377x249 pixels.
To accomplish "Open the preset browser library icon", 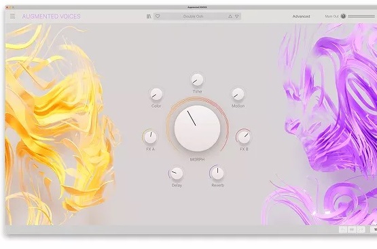I will (x=149, y=16).
